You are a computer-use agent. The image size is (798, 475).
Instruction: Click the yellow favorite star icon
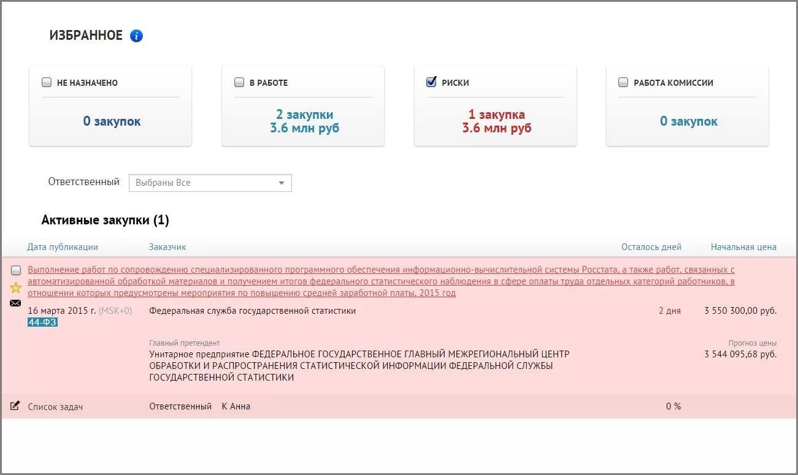tap(16, 287)
